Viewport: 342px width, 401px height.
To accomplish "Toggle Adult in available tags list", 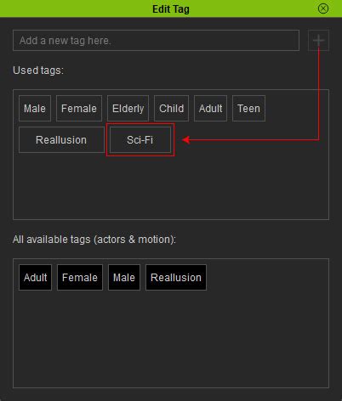I will click(x=36, y=278).
